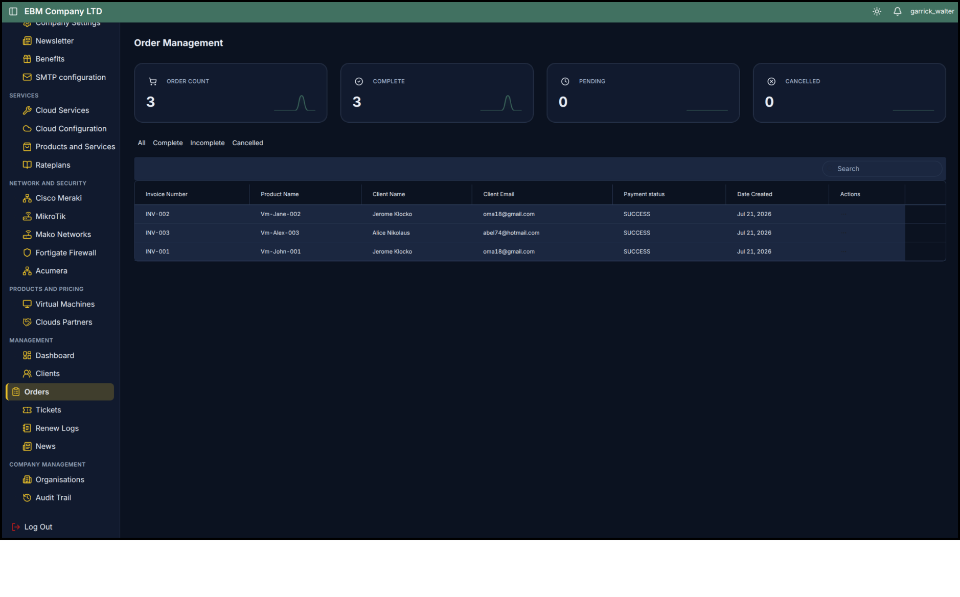Click the Fortigate Firewall shield icon
The image size is (960, 597).
click(x=27, y=252)
